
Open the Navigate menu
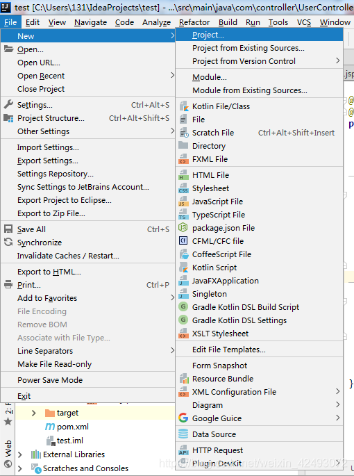tap(90, 22)
